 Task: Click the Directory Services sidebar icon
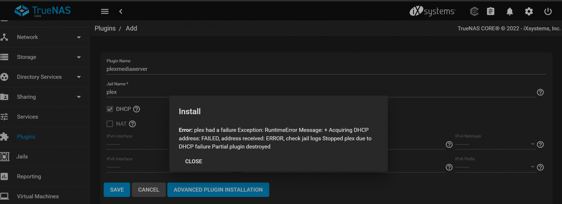pyautogui.click(x=4, y=77)
